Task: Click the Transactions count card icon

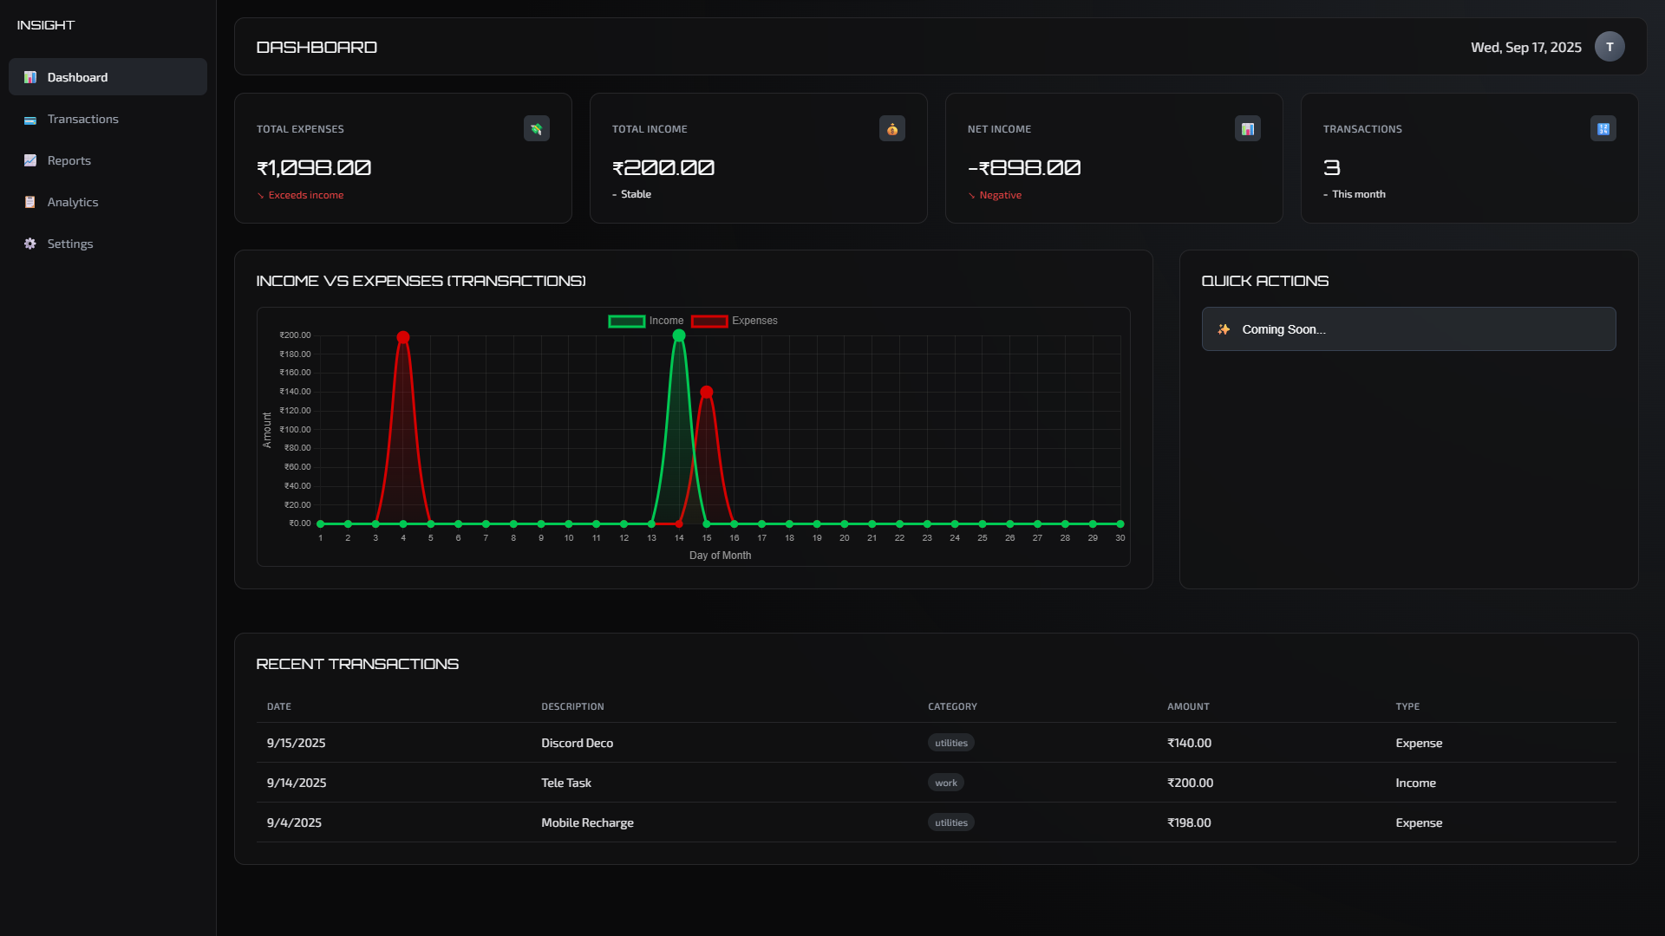Action: click(1603, 129)
